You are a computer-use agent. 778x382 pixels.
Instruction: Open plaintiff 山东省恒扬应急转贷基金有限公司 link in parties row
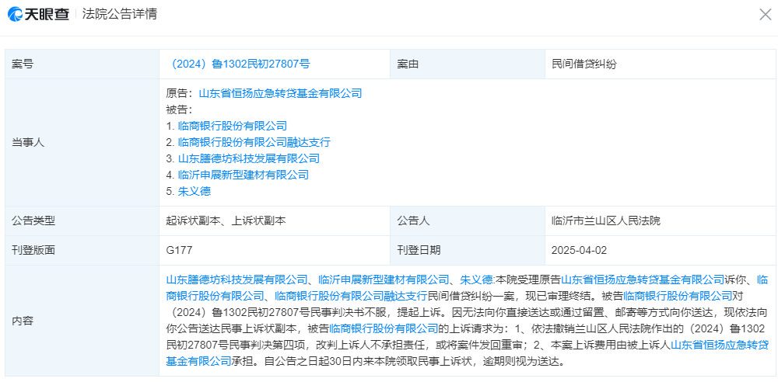(x=280, y=93)
